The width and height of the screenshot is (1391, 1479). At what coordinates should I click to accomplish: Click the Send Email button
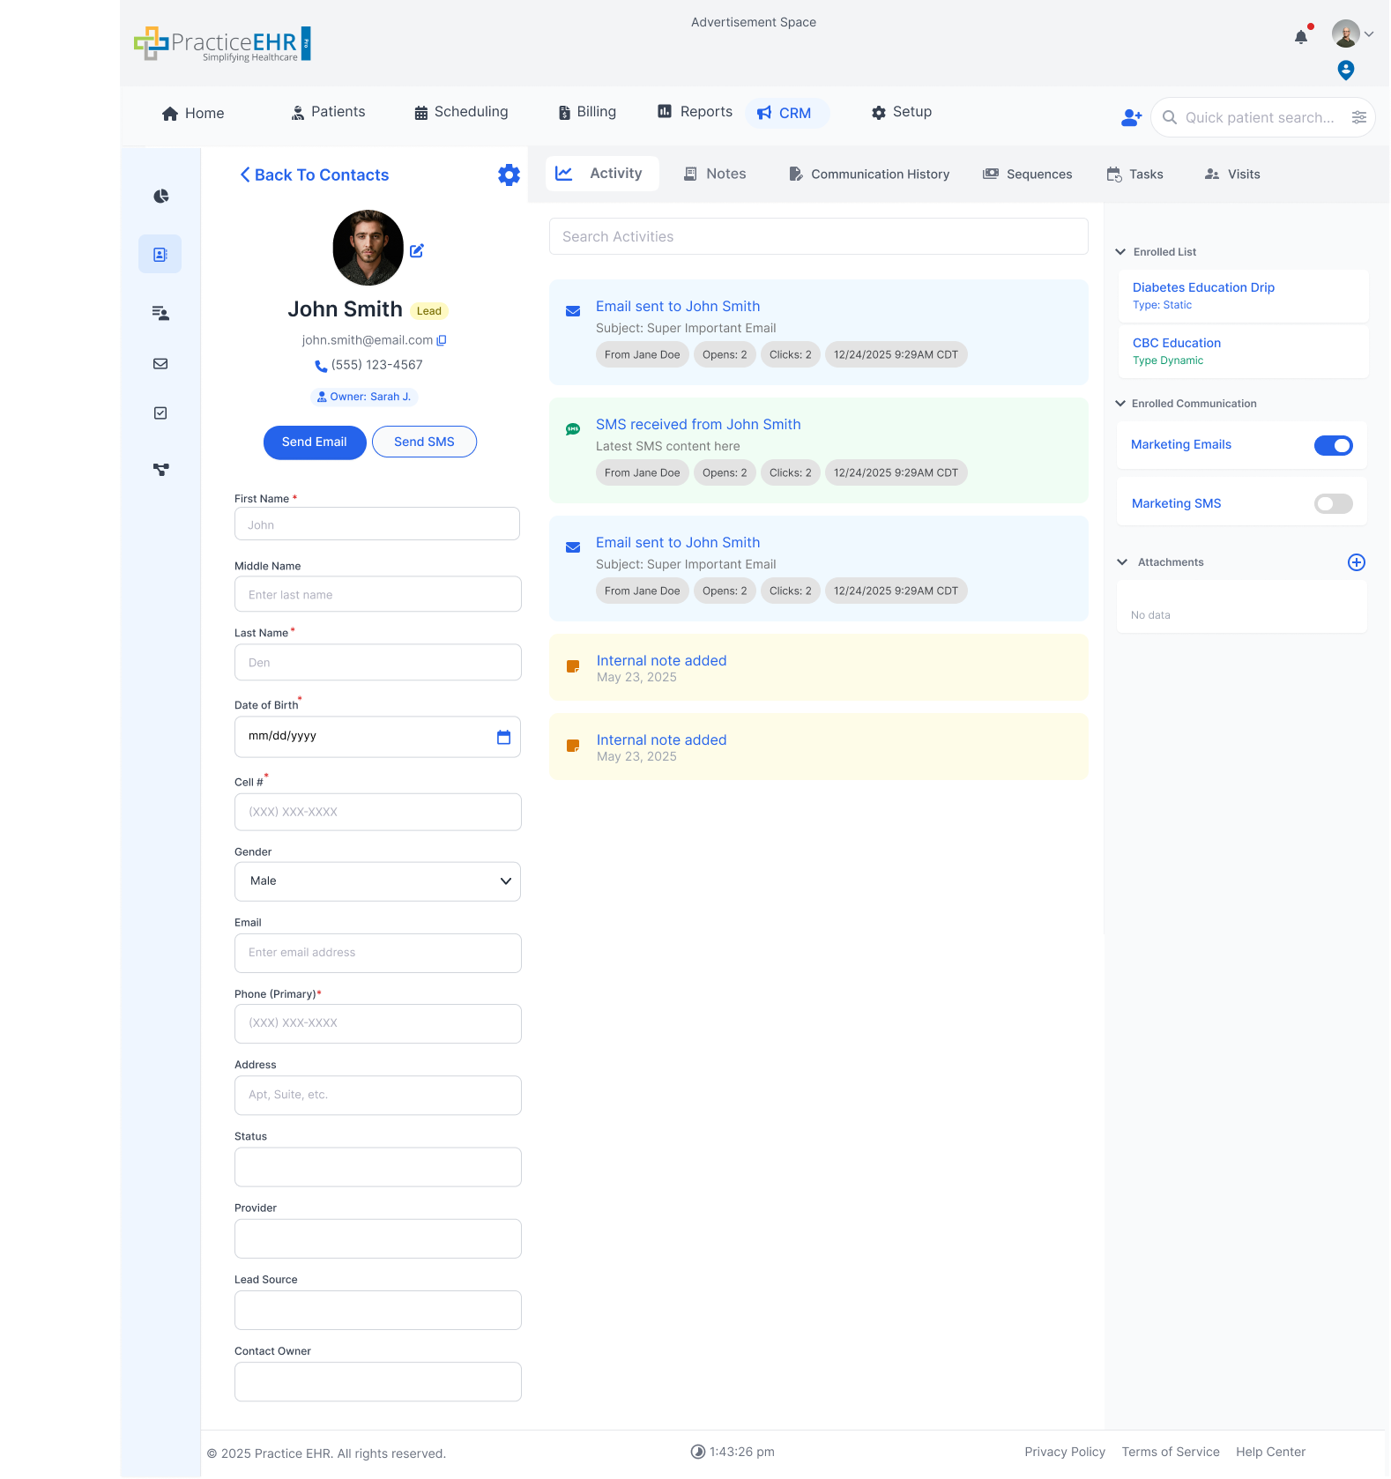pyautogui.click(x=315, y=442)
